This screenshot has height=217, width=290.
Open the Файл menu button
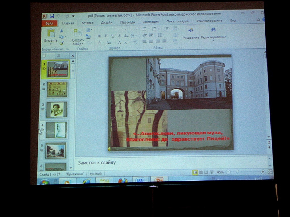[49, 24]
